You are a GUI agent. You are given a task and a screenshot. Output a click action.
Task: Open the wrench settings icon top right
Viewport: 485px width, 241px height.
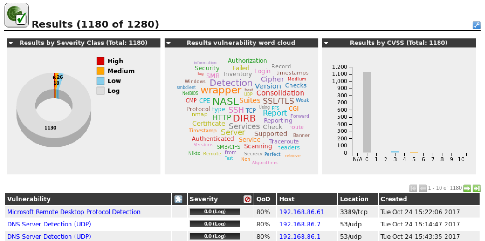(x=477, y=26)
